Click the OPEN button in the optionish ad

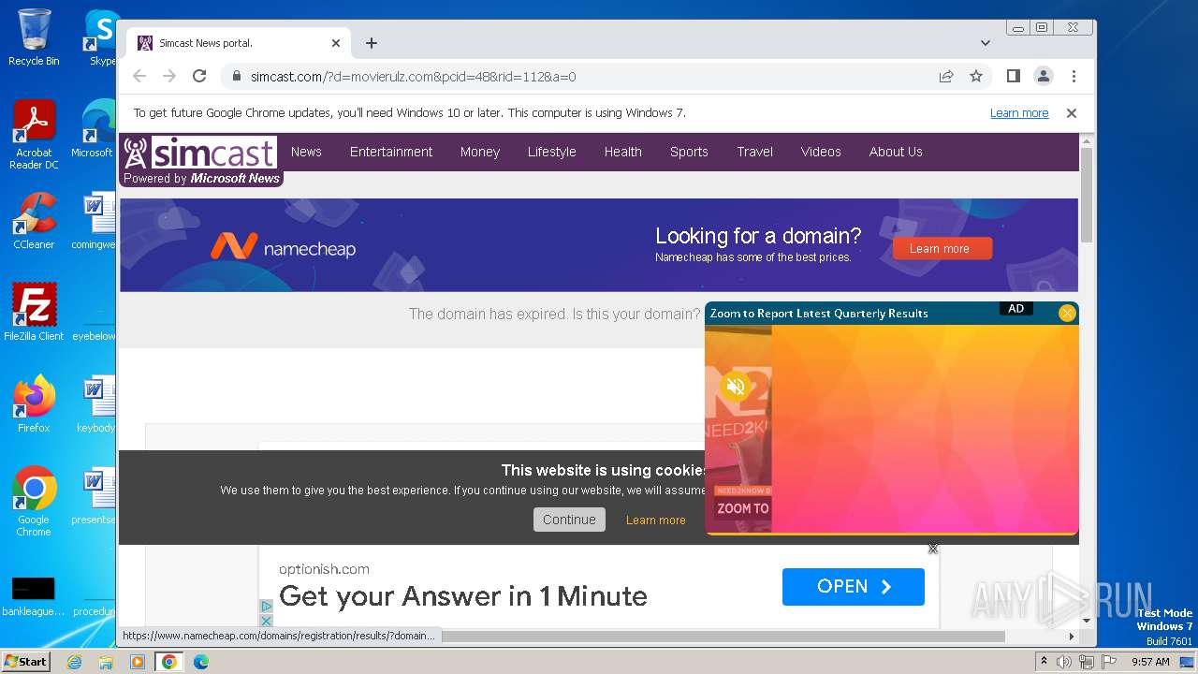click(x=854, y=587)
